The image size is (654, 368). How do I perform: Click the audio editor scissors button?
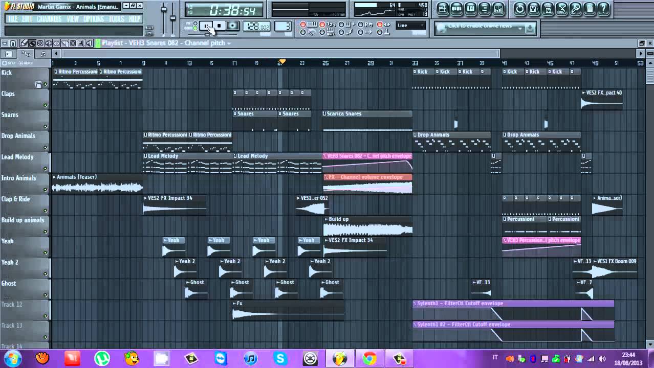point(562,9)
